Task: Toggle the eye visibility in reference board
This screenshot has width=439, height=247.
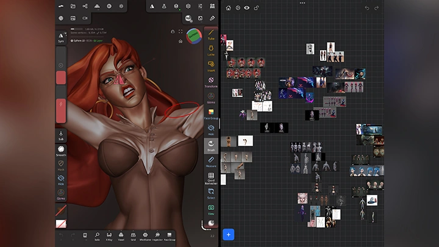Action: [x=247, y=8]
